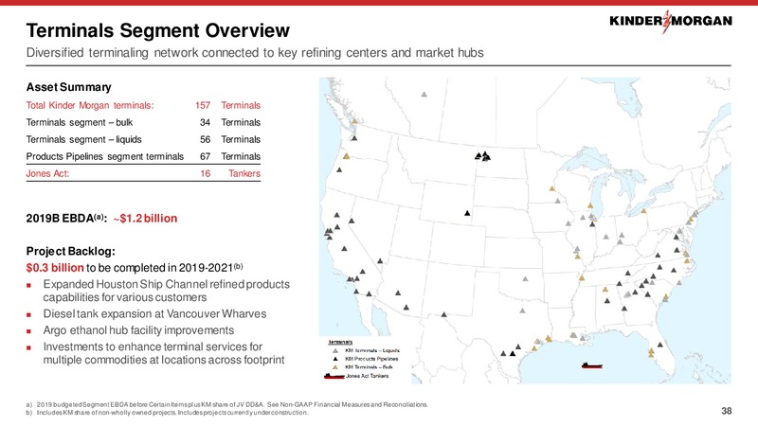This screenshot has height=426, width=758.
Task: Click the slide page number 38
Action: (x=727, y=411)
